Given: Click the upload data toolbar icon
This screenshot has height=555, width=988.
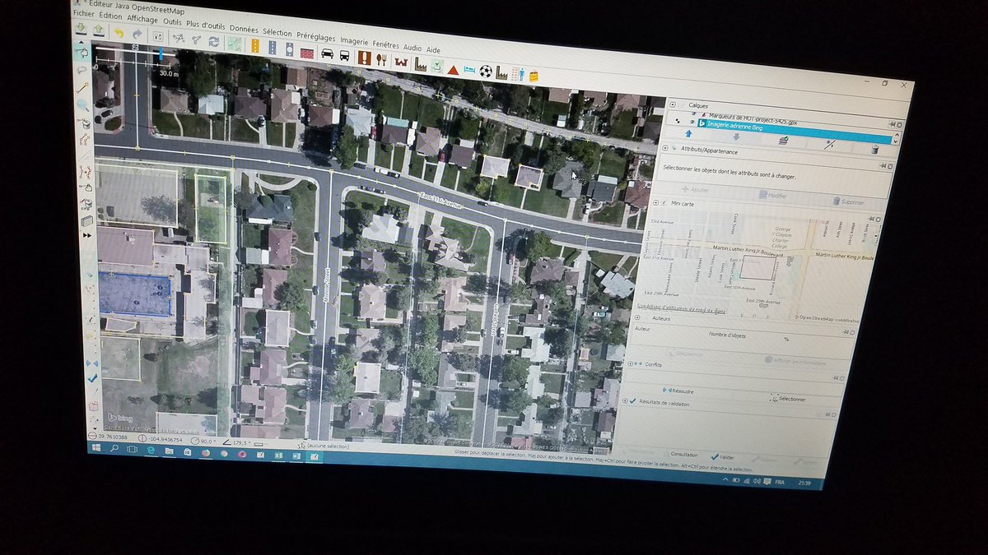Looking at the screenshot, I should (x=98, y=30).
